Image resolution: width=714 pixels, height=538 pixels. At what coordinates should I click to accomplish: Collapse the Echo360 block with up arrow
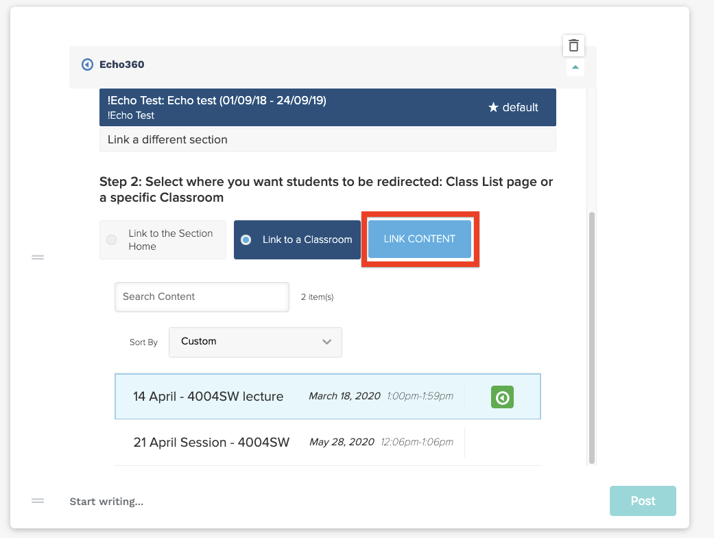pos(575,67)
